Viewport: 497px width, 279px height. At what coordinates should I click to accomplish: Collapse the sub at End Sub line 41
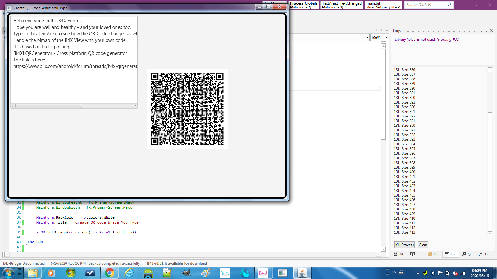[x=26, y=242]
